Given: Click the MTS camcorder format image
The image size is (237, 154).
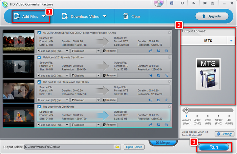Looking at the screenshot, I should 208,74.
